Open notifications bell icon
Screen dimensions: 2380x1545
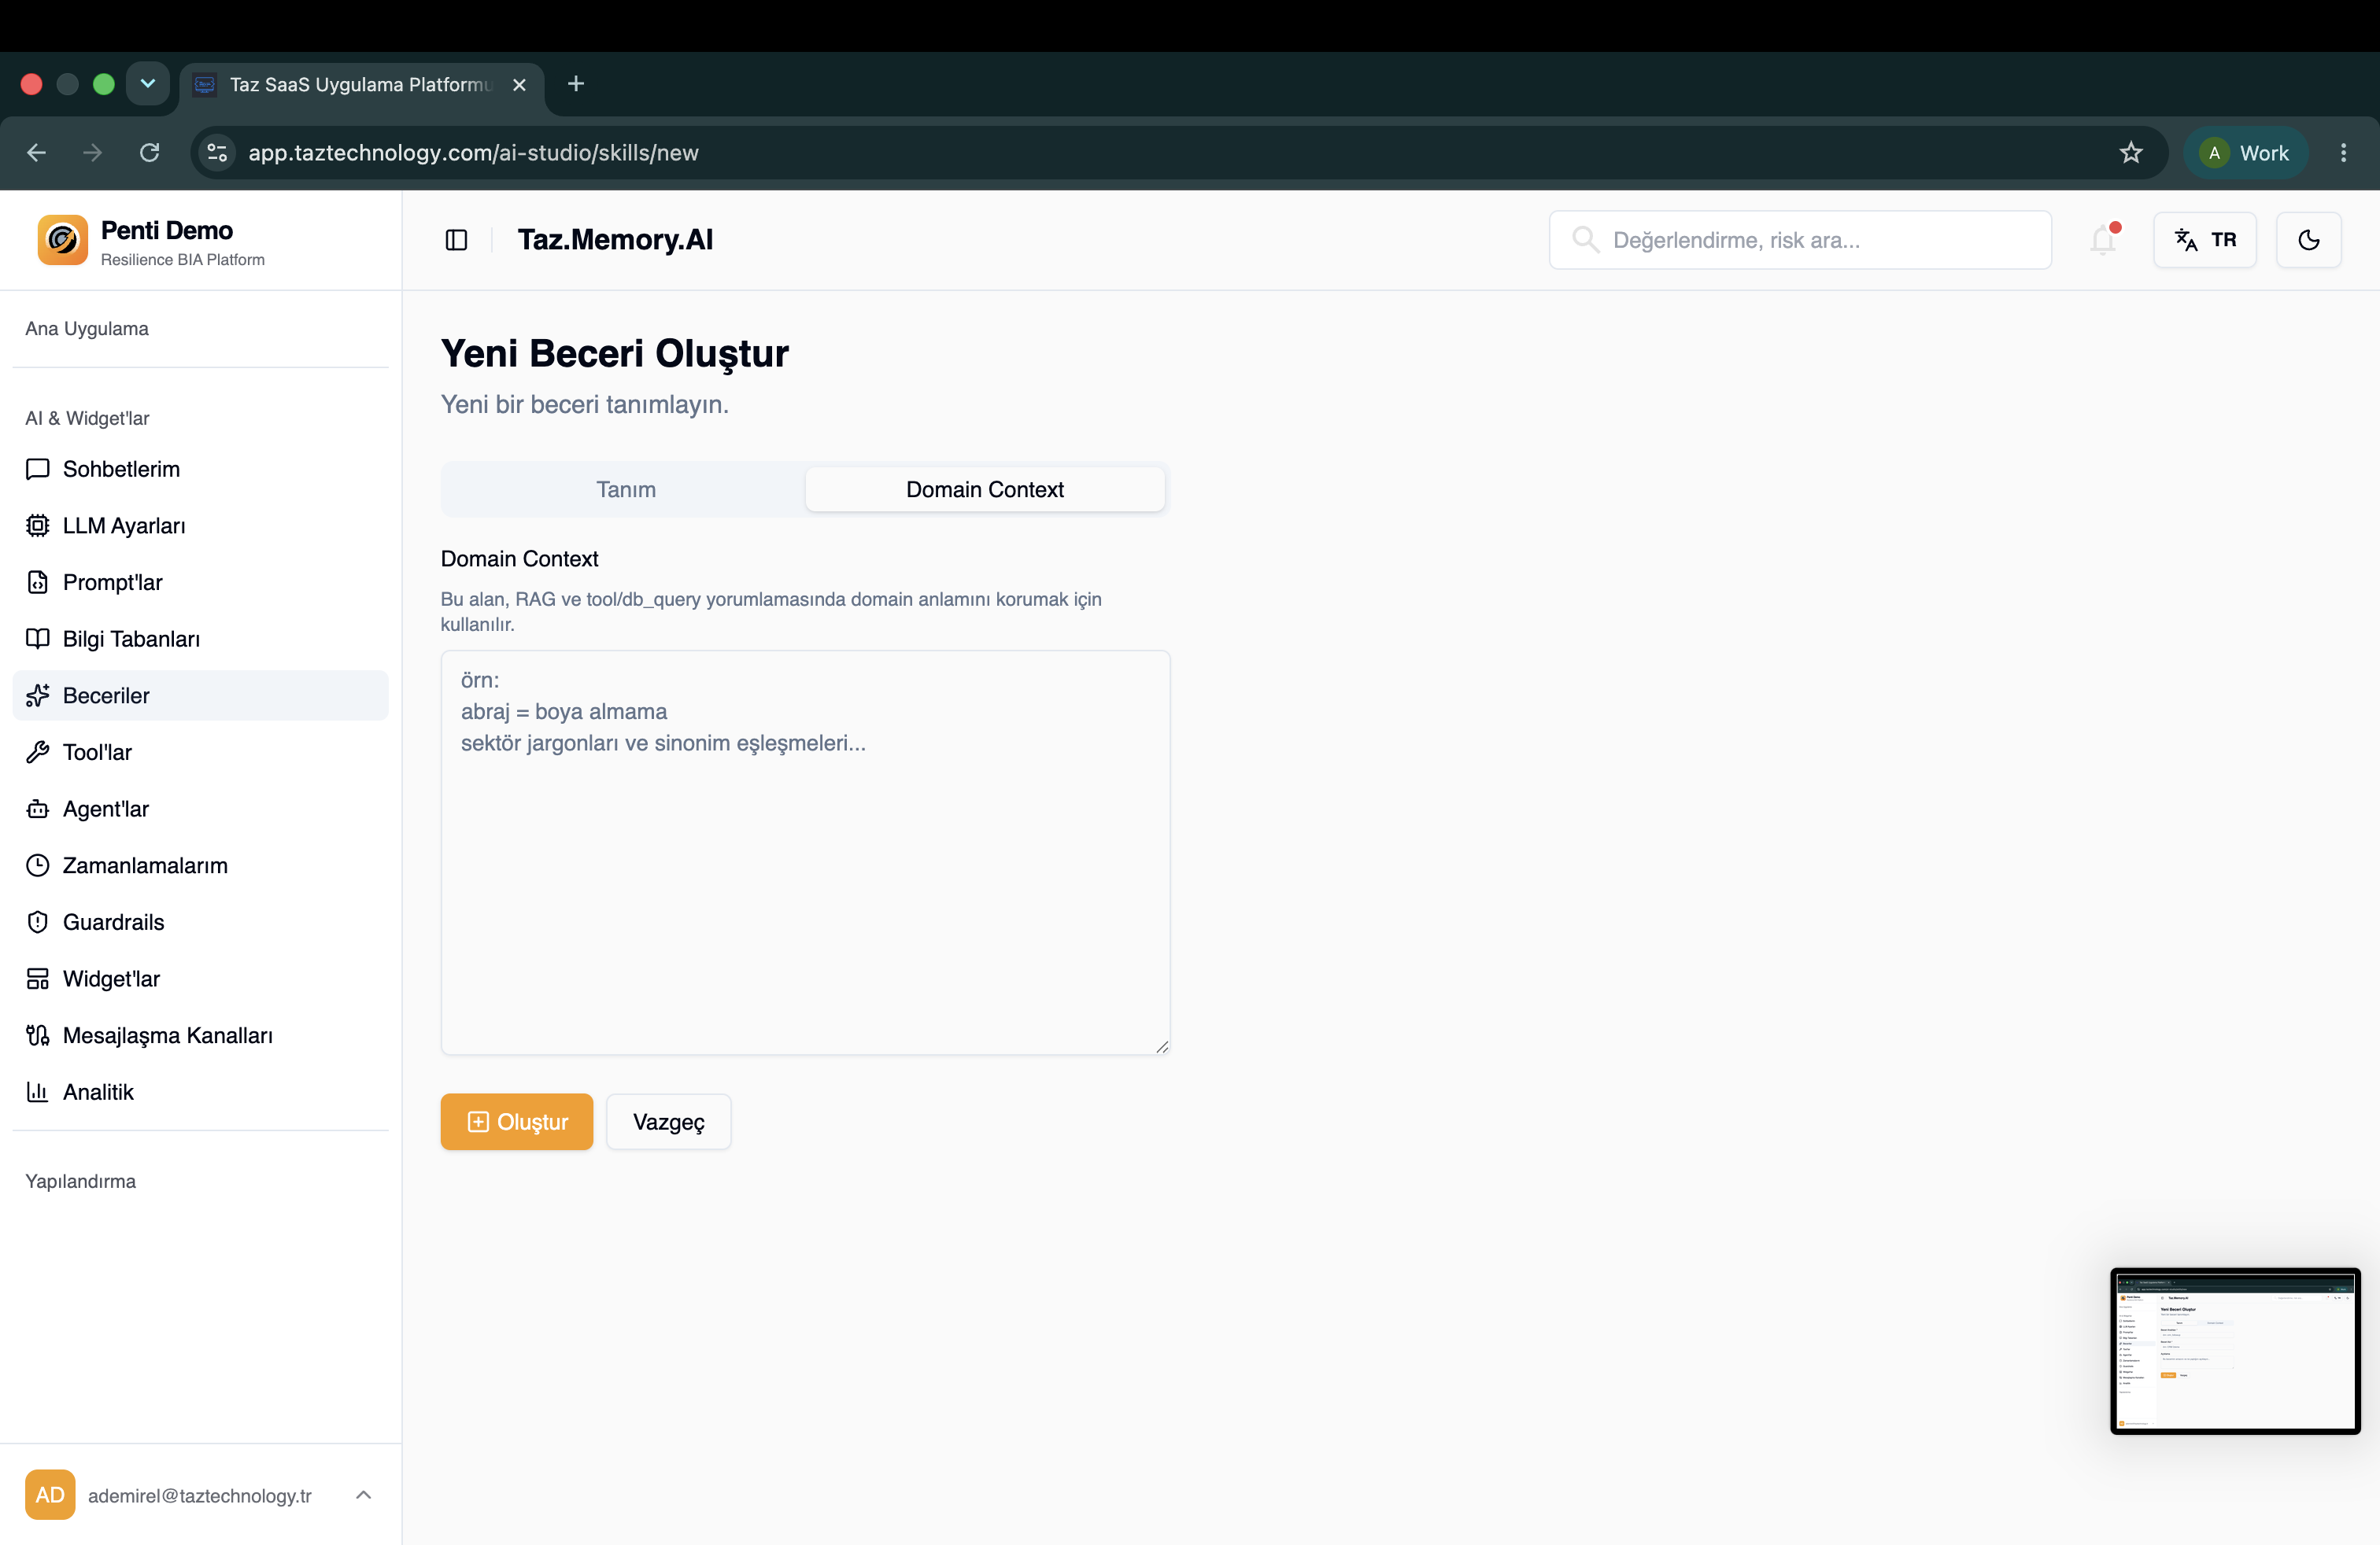(x=2103, y=240)
